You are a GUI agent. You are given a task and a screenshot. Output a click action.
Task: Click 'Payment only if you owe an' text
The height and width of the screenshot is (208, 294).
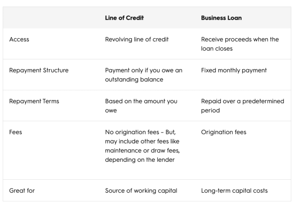point(144,70)
